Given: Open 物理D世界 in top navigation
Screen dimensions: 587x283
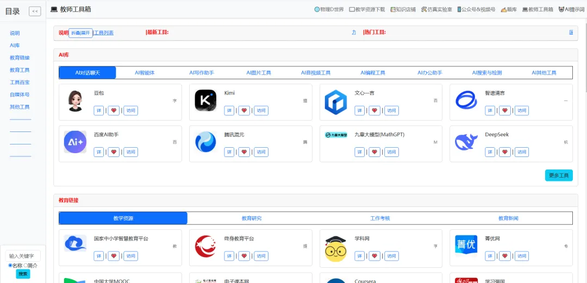Looking at the screenshot, I should point(329,10).
